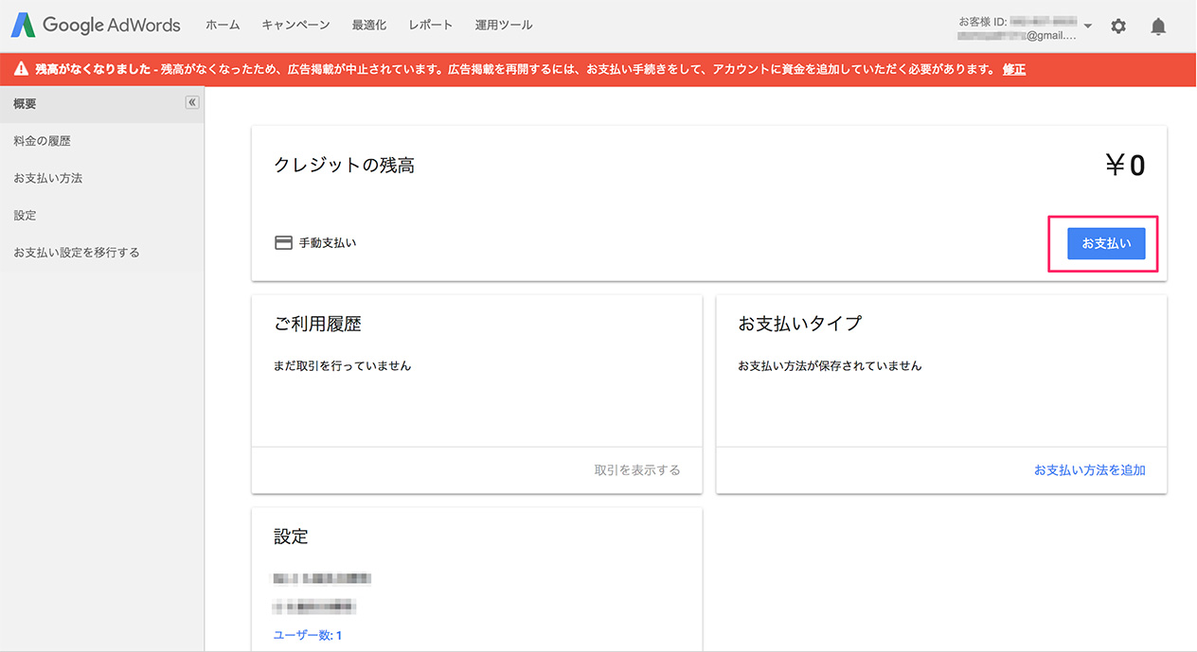Click the ¥0 balance amount
Screen dimensions: 1197x652
coord(1125,166)
